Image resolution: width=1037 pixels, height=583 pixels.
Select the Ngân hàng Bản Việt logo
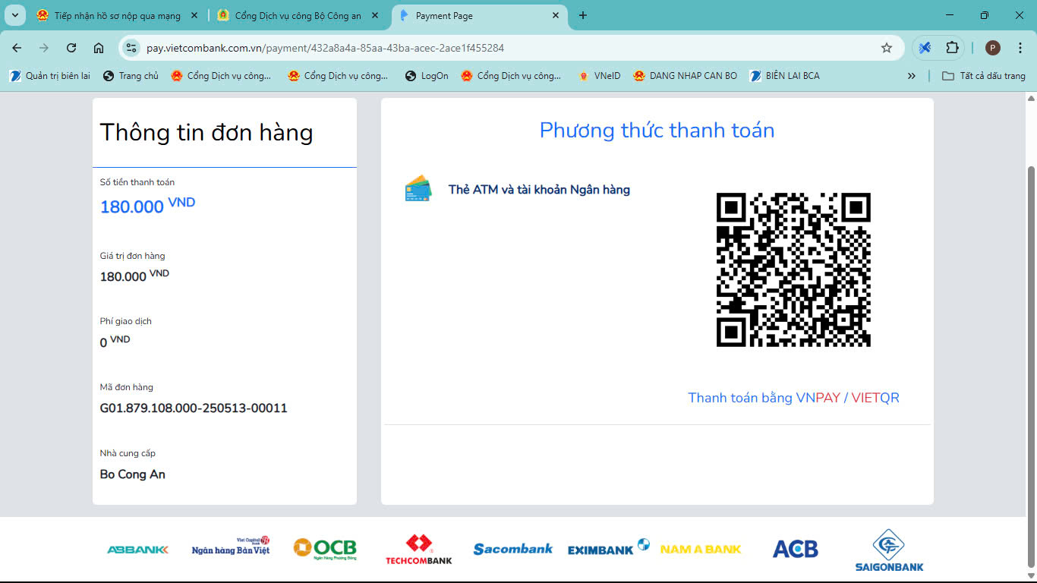point(231,546)
